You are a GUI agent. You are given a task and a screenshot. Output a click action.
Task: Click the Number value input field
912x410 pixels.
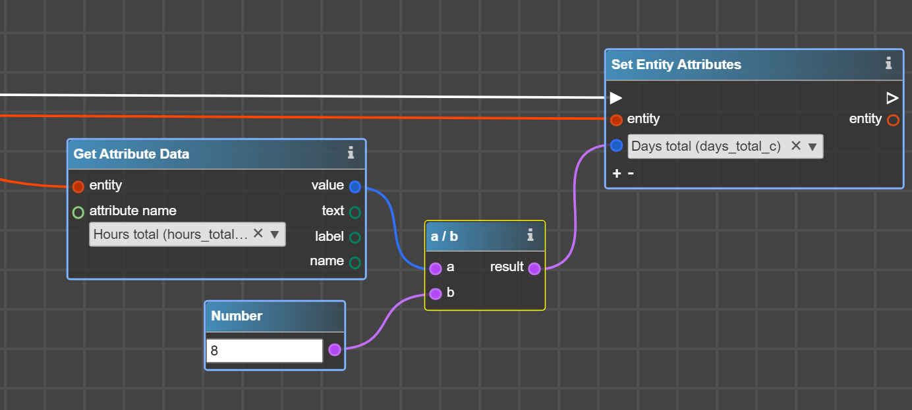pyautogui.click(x=264, y=351)
